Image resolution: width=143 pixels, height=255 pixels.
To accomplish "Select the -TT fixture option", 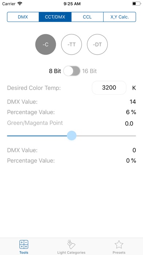I will point(71,44).
